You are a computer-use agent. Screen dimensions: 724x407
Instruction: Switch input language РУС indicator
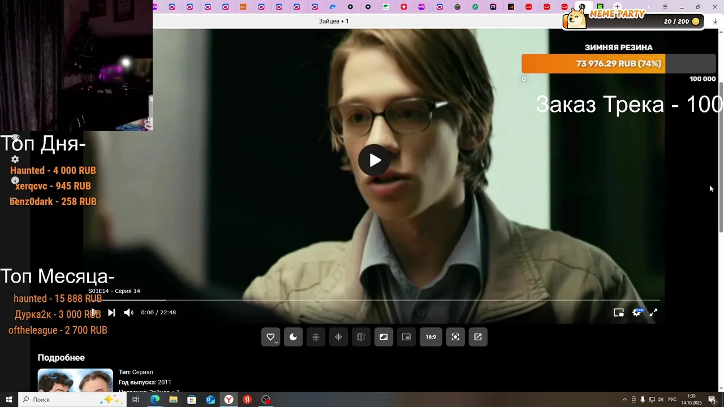point(673,400)
